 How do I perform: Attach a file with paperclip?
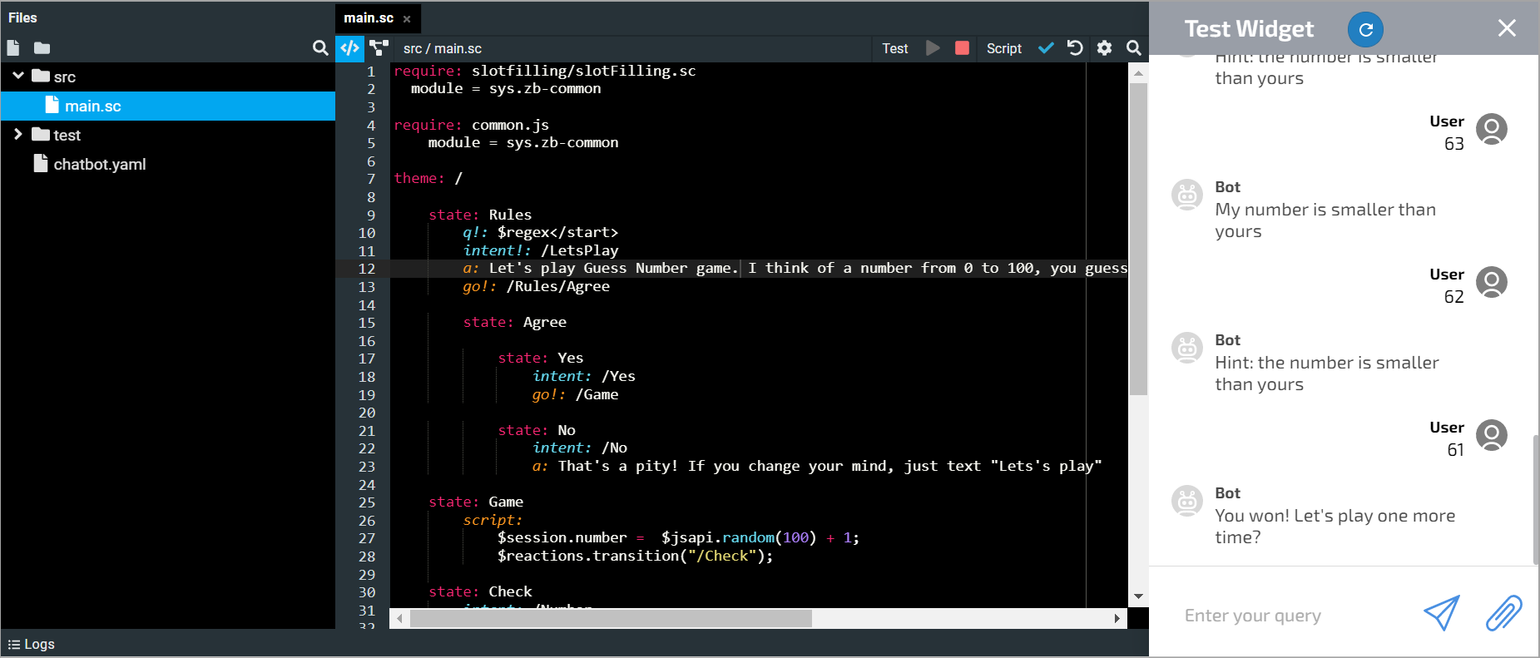click(x=1503, y=614)
